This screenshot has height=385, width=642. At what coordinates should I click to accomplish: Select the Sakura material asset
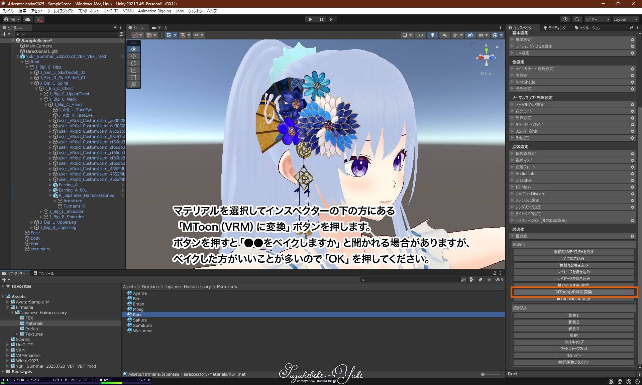140,320
